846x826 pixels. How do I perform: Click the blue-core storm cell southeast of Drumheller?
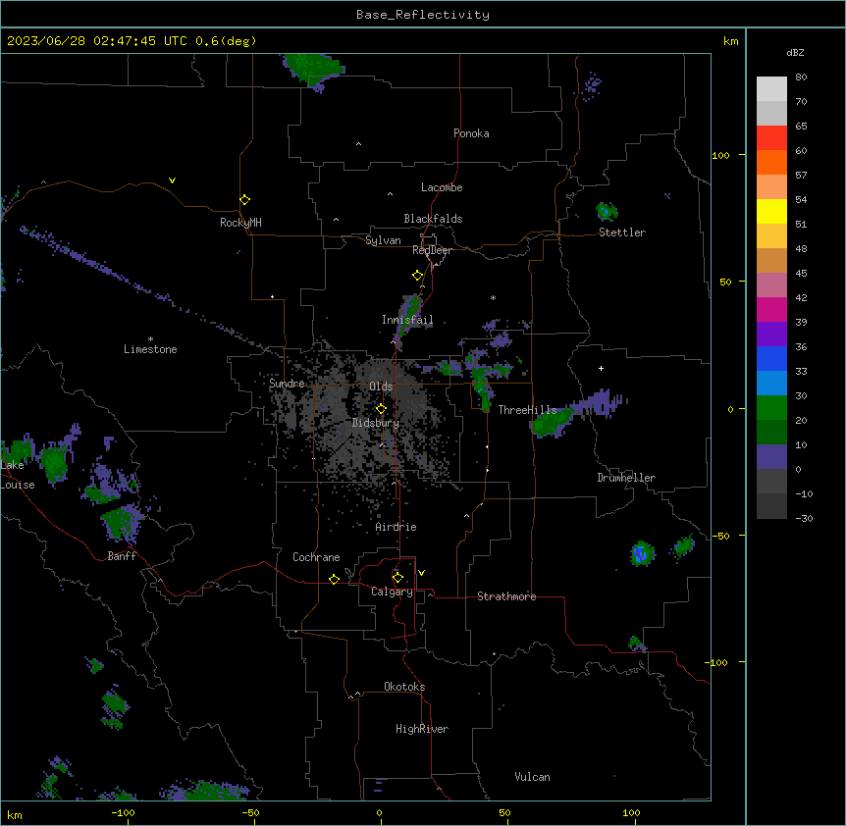[642, 553]
